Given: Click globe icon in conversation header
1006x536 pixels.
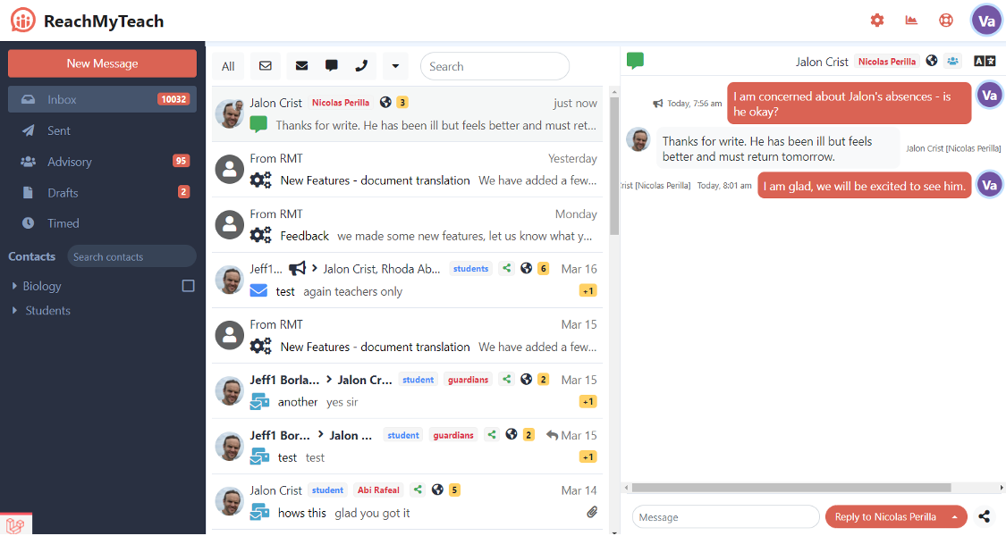Looking at the screenshot, I should click(x=932, y=61).
